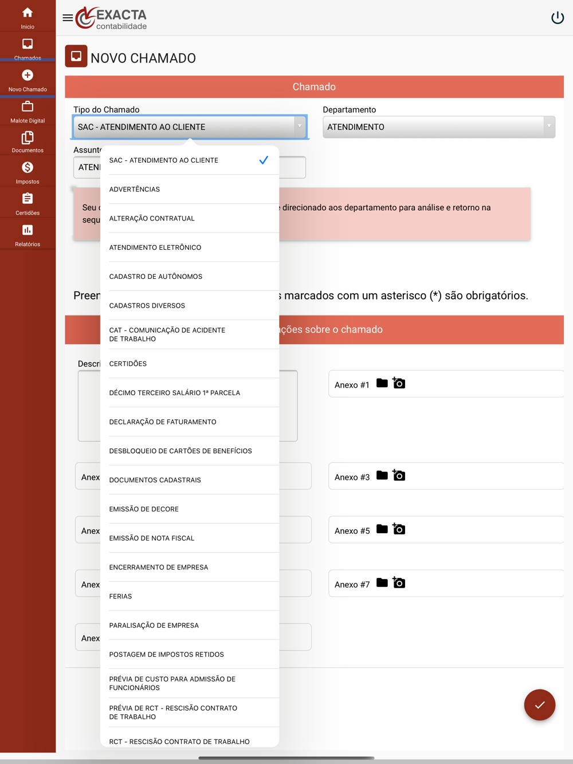
Task: Click the Tipo do Chamado label
Action: tap(107, 110)
